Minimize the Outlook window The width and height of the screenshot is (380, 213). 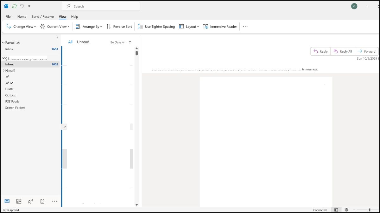point(367,6)
